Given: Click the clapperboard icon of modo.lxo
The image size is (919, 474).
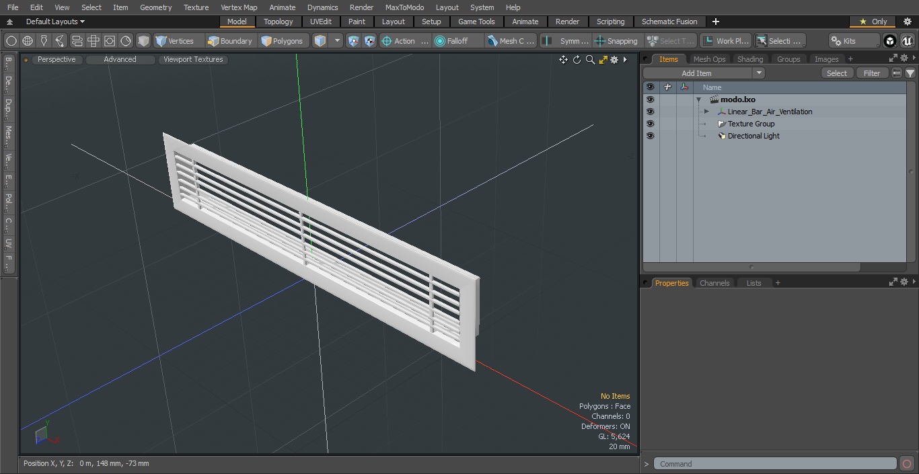Looking at the screenshot, I should pyautogui.click(x=714, y=100).
